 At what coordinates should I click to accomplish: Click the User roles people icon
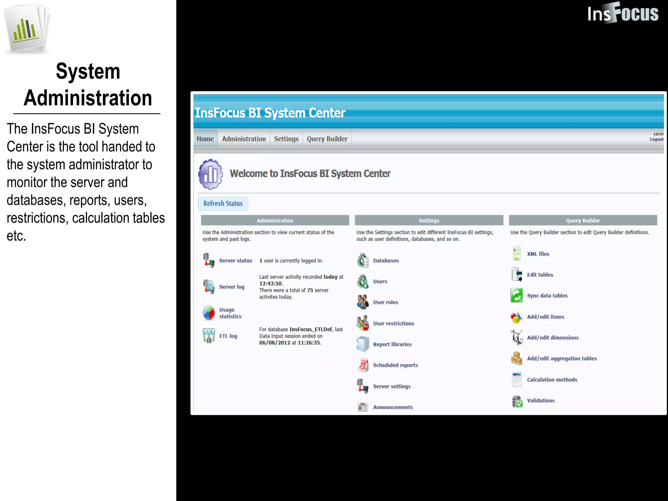[363, 302]
